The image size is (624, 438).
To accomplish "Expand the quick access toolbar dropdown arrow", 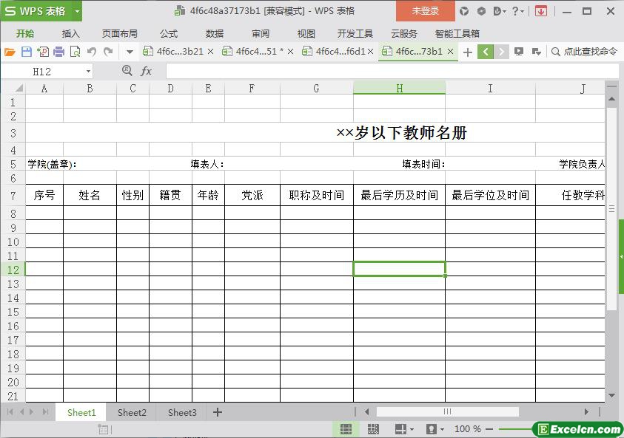I will tap(130, 52).
